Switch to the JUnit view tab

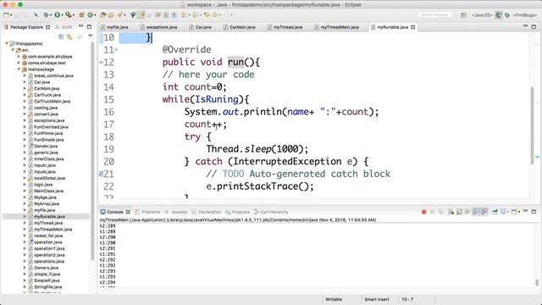pyautogui.click(x=64, y=27)
